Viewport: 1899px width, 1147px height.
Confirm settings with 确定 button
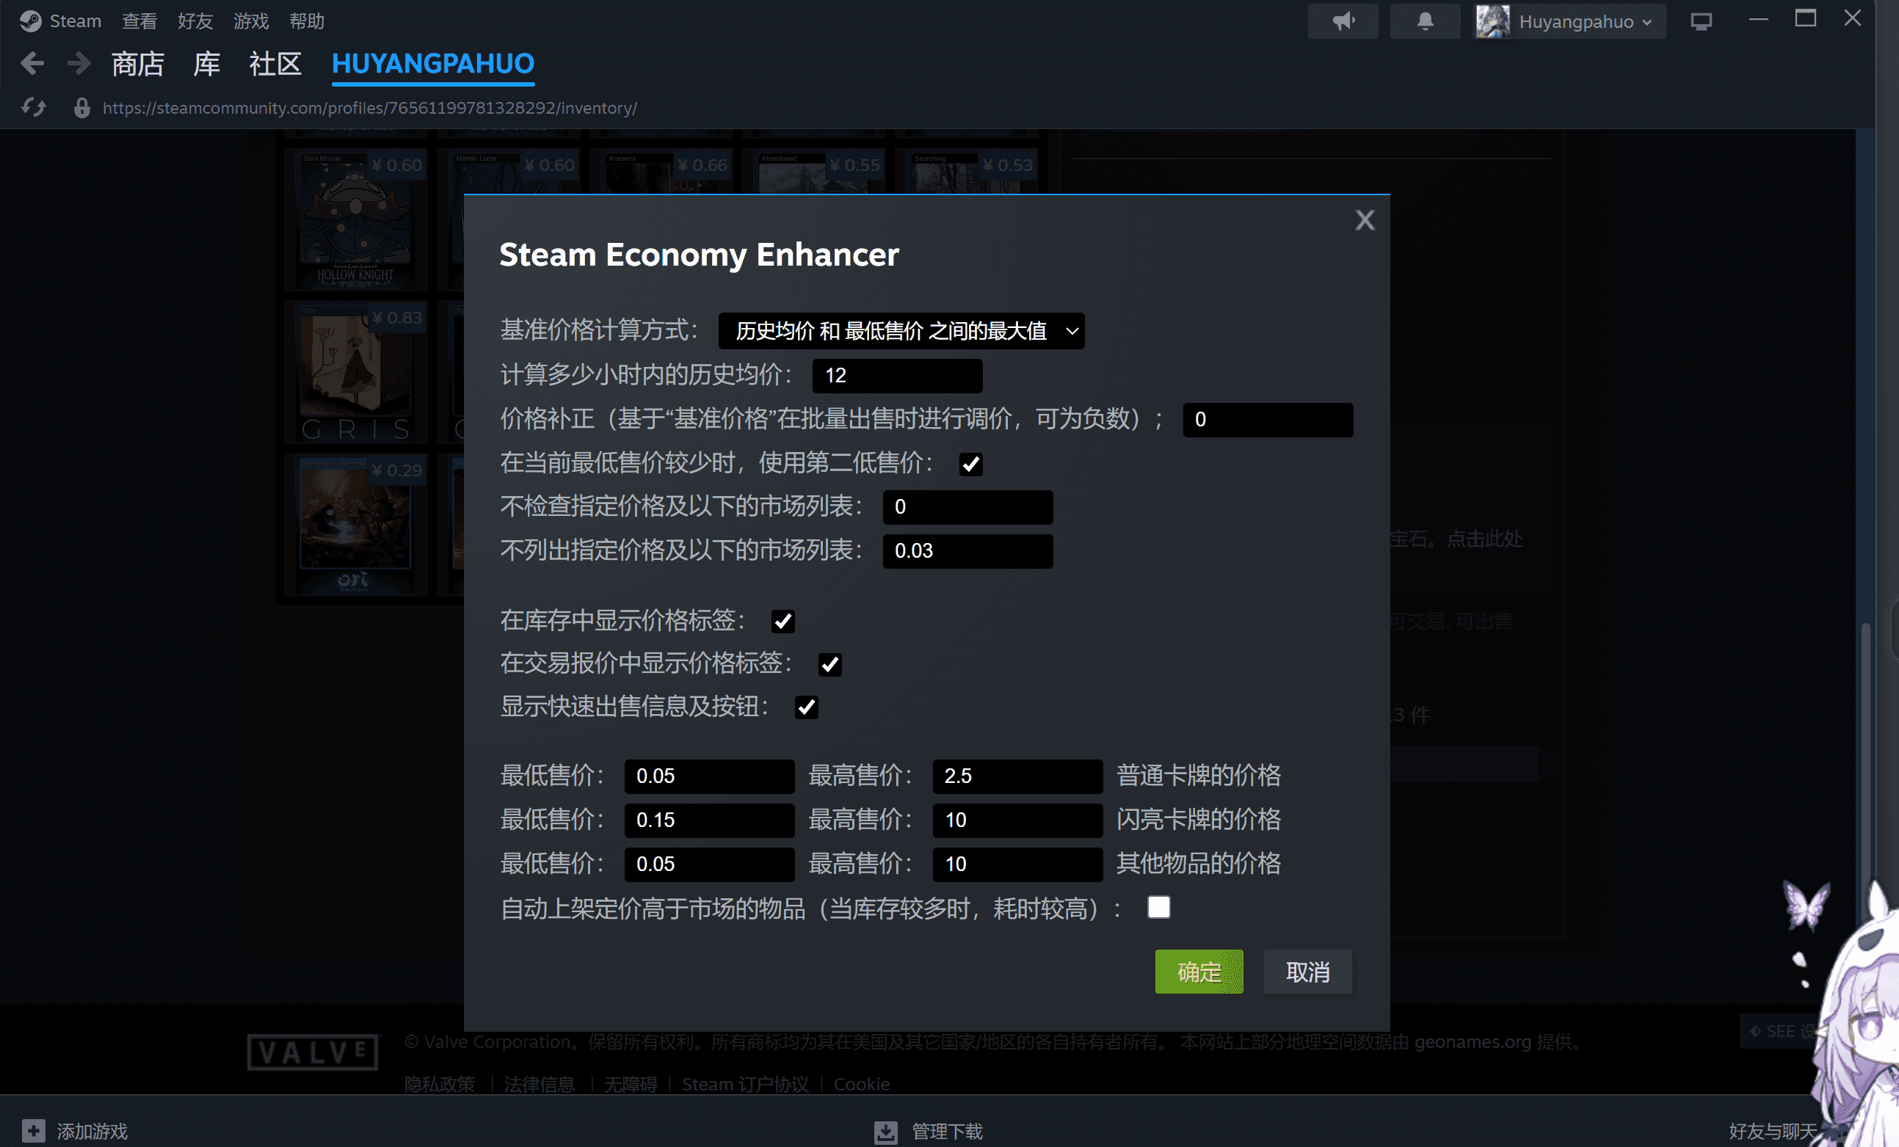click(1199, 972)
